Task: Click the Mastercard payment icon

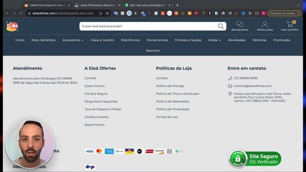Action: pos(99,151)
